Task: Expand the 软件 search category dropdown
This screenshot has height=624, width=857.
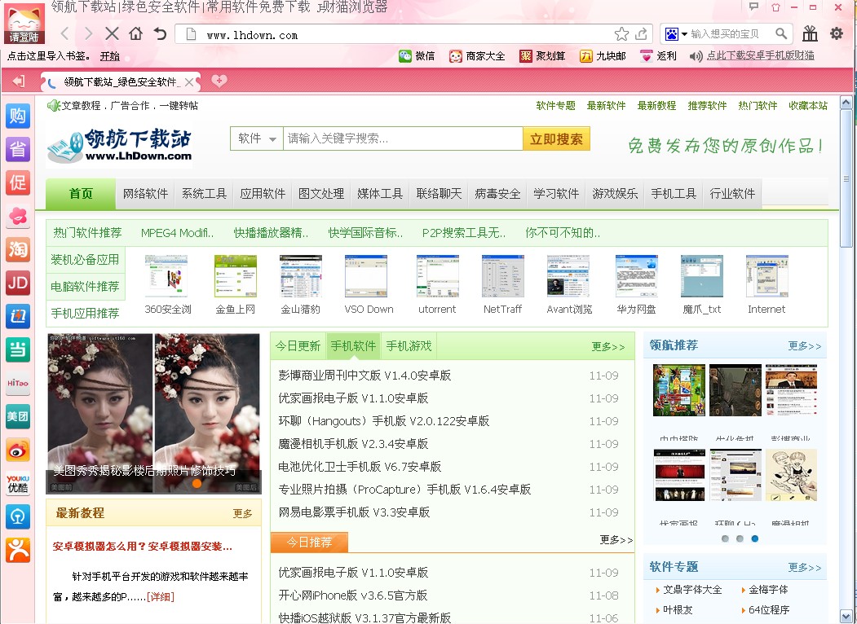Action: pyautogui.click(x=257, y=139)
